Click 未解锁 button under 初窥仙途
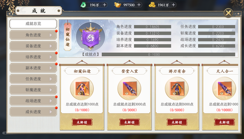 click(82, 122)
